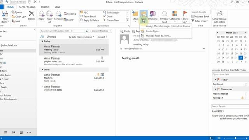Mark tax Report task complete

click(x=246, y=98)
